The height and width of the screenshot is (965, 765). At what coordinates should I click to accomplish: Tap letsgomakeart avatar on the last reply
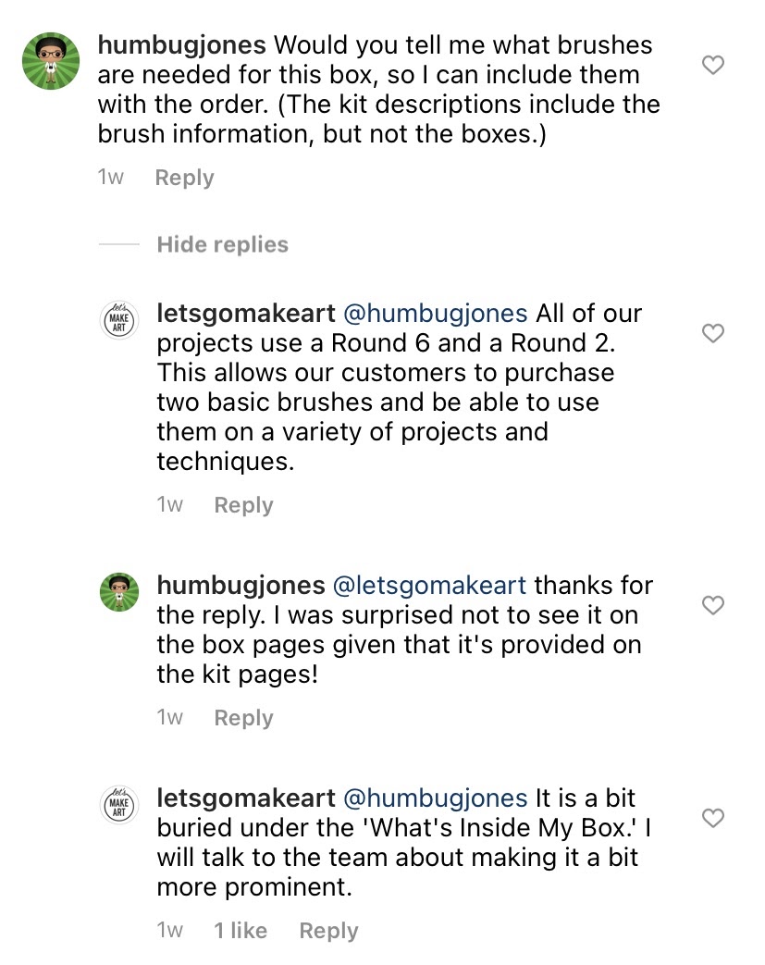(x=118, y=805)
